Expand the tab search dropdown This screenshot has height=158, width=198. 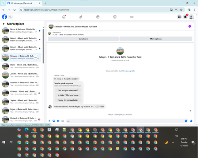[3, 3]
